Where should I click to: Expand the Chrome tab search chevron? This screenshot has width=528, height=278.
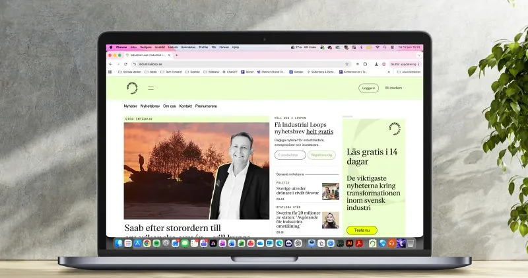point(419,55)
